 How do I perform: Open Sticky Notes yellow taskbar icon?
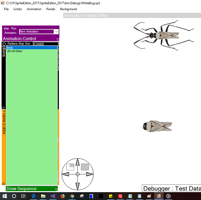coord(111,196)
